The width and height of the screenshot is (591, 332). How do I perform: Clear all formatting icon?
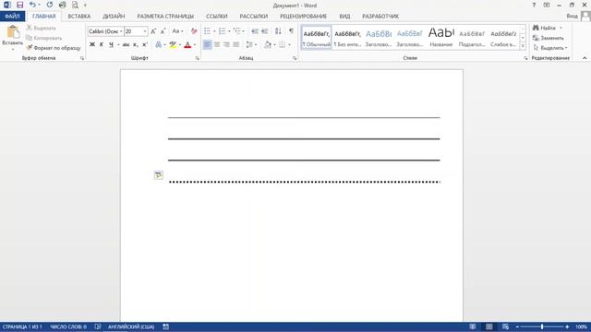tap(194, 31)
